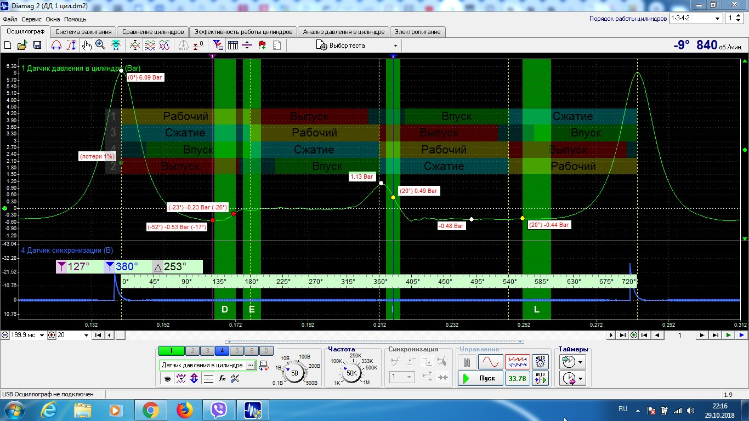Toggle channel 1 green button

coord(171,351)
